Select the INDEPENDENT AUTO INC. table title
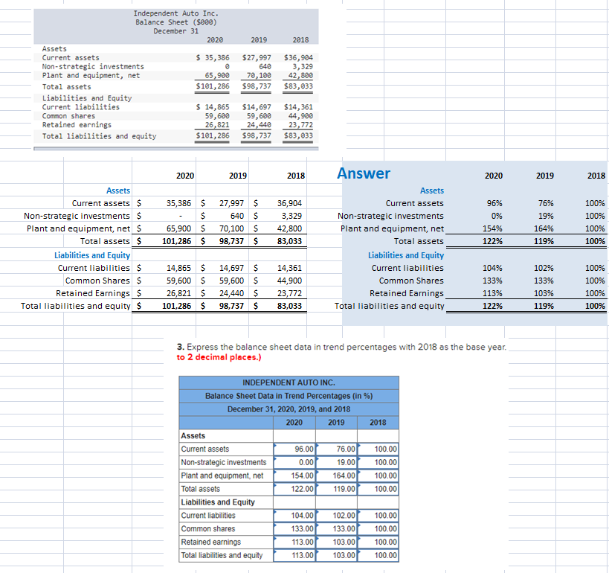The width and height of the screenshot is (609, 573). [x=289, y=382]
